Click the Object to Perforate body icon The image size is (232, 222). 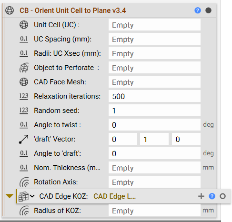24,68
